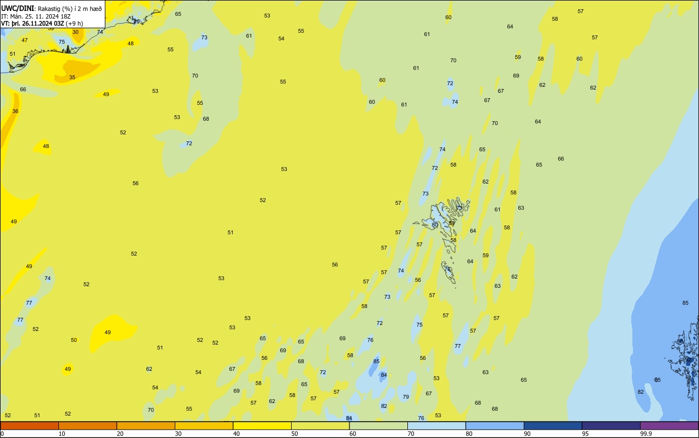Click the pale yellow 50–60 legend segment

[x=320, y=425]
